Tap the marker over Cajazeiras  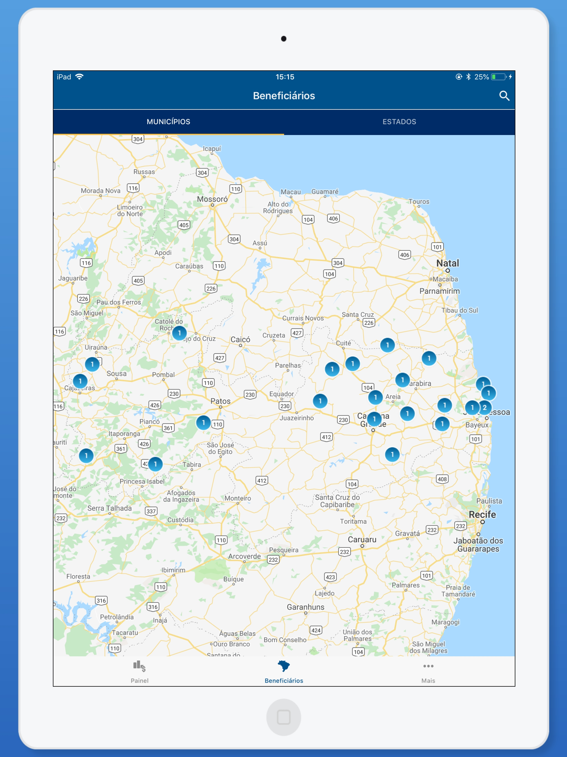pos(80,381)
